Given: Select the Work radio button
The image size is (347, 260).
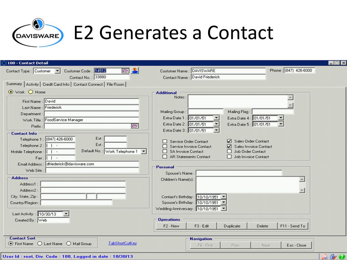Looking at the screenshot, I should (x=11, y=92).
